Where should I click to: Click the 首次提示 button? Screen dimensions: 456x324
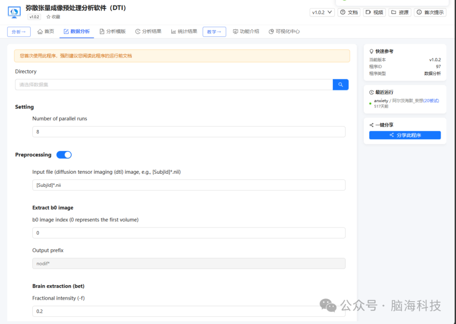pos(430,12)
